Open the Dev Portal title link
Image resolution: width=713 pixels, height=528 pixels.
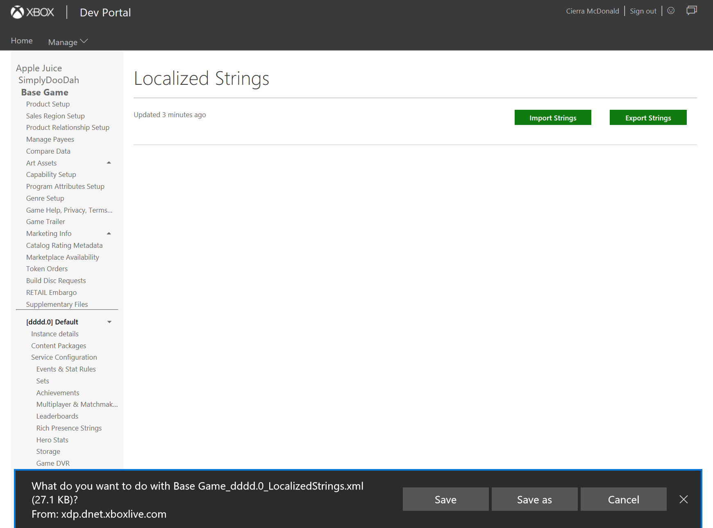(105, 13)
